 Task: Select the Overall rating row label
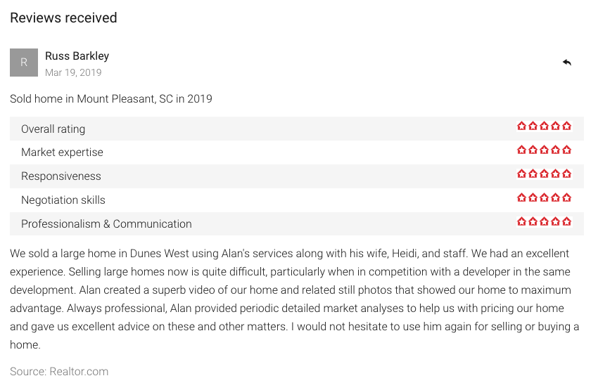click(53, 129)
